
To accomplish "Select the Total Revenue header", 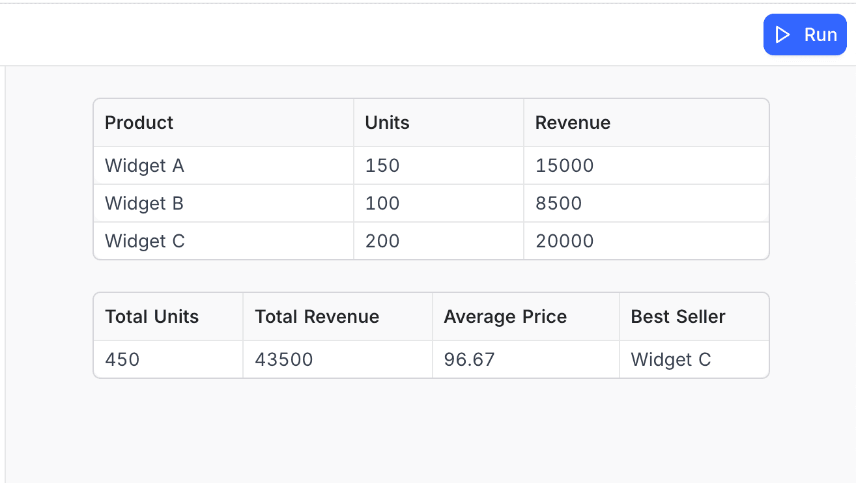I will tap(317, 316).
